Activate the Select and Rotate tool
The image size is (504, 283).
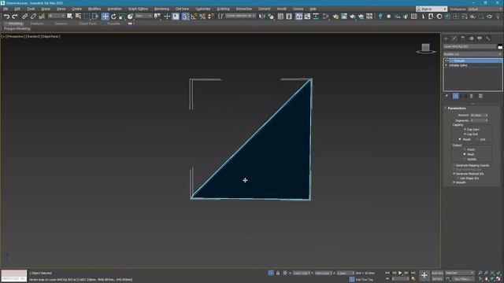click(113, 17)
